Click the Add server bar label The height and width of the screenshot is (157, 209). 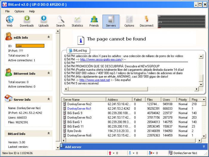click(73, 147)
